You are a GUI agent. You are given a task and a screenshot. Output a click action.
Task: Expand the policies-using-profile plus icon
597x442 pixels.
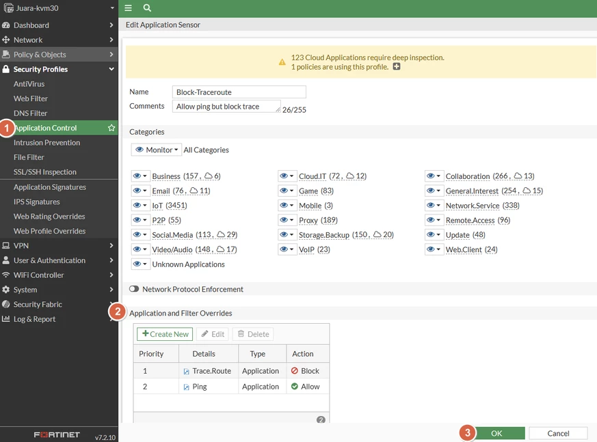(x=397, y=66)
